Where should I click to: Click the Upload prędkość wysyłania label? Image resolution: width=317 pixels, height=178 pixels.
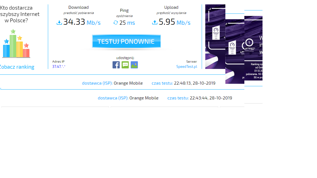tap(171, 10)
